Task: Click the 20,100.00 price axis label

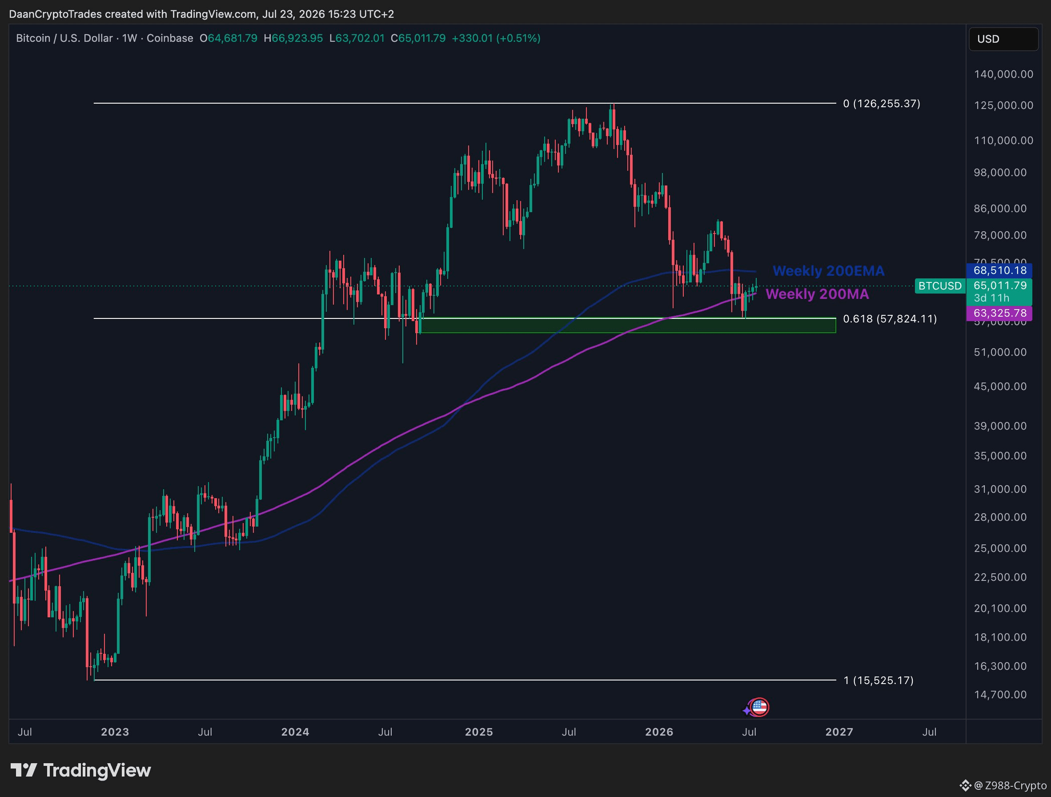Action: 1000,608
